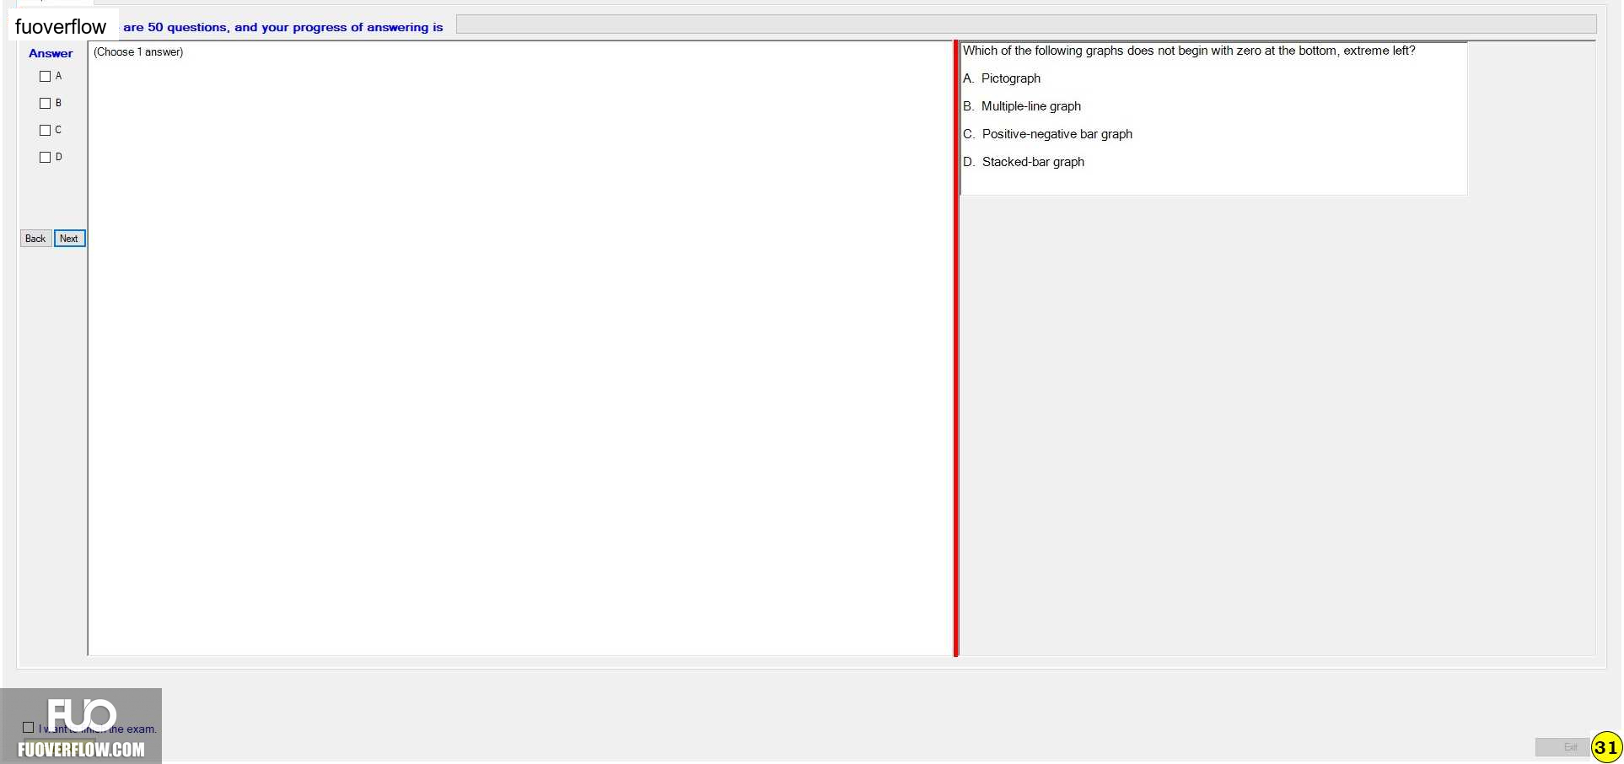Image resolution: width=1624 pixels, height=764 pixels.
Task: Check answer option A checkbox
Action: tap(46, 77)
